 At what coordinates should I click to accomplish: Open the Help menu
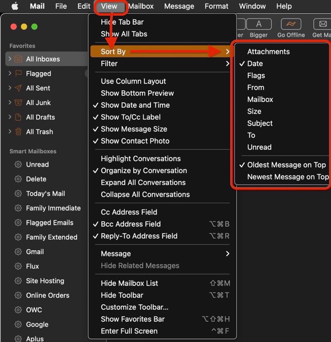[284, 6]
